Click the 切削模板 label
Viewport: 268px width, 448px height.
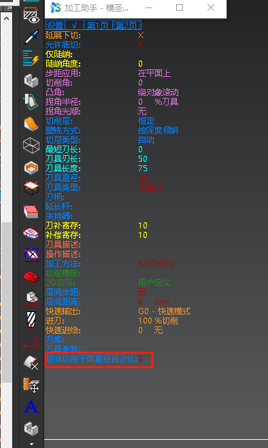[x=63, y=273]
